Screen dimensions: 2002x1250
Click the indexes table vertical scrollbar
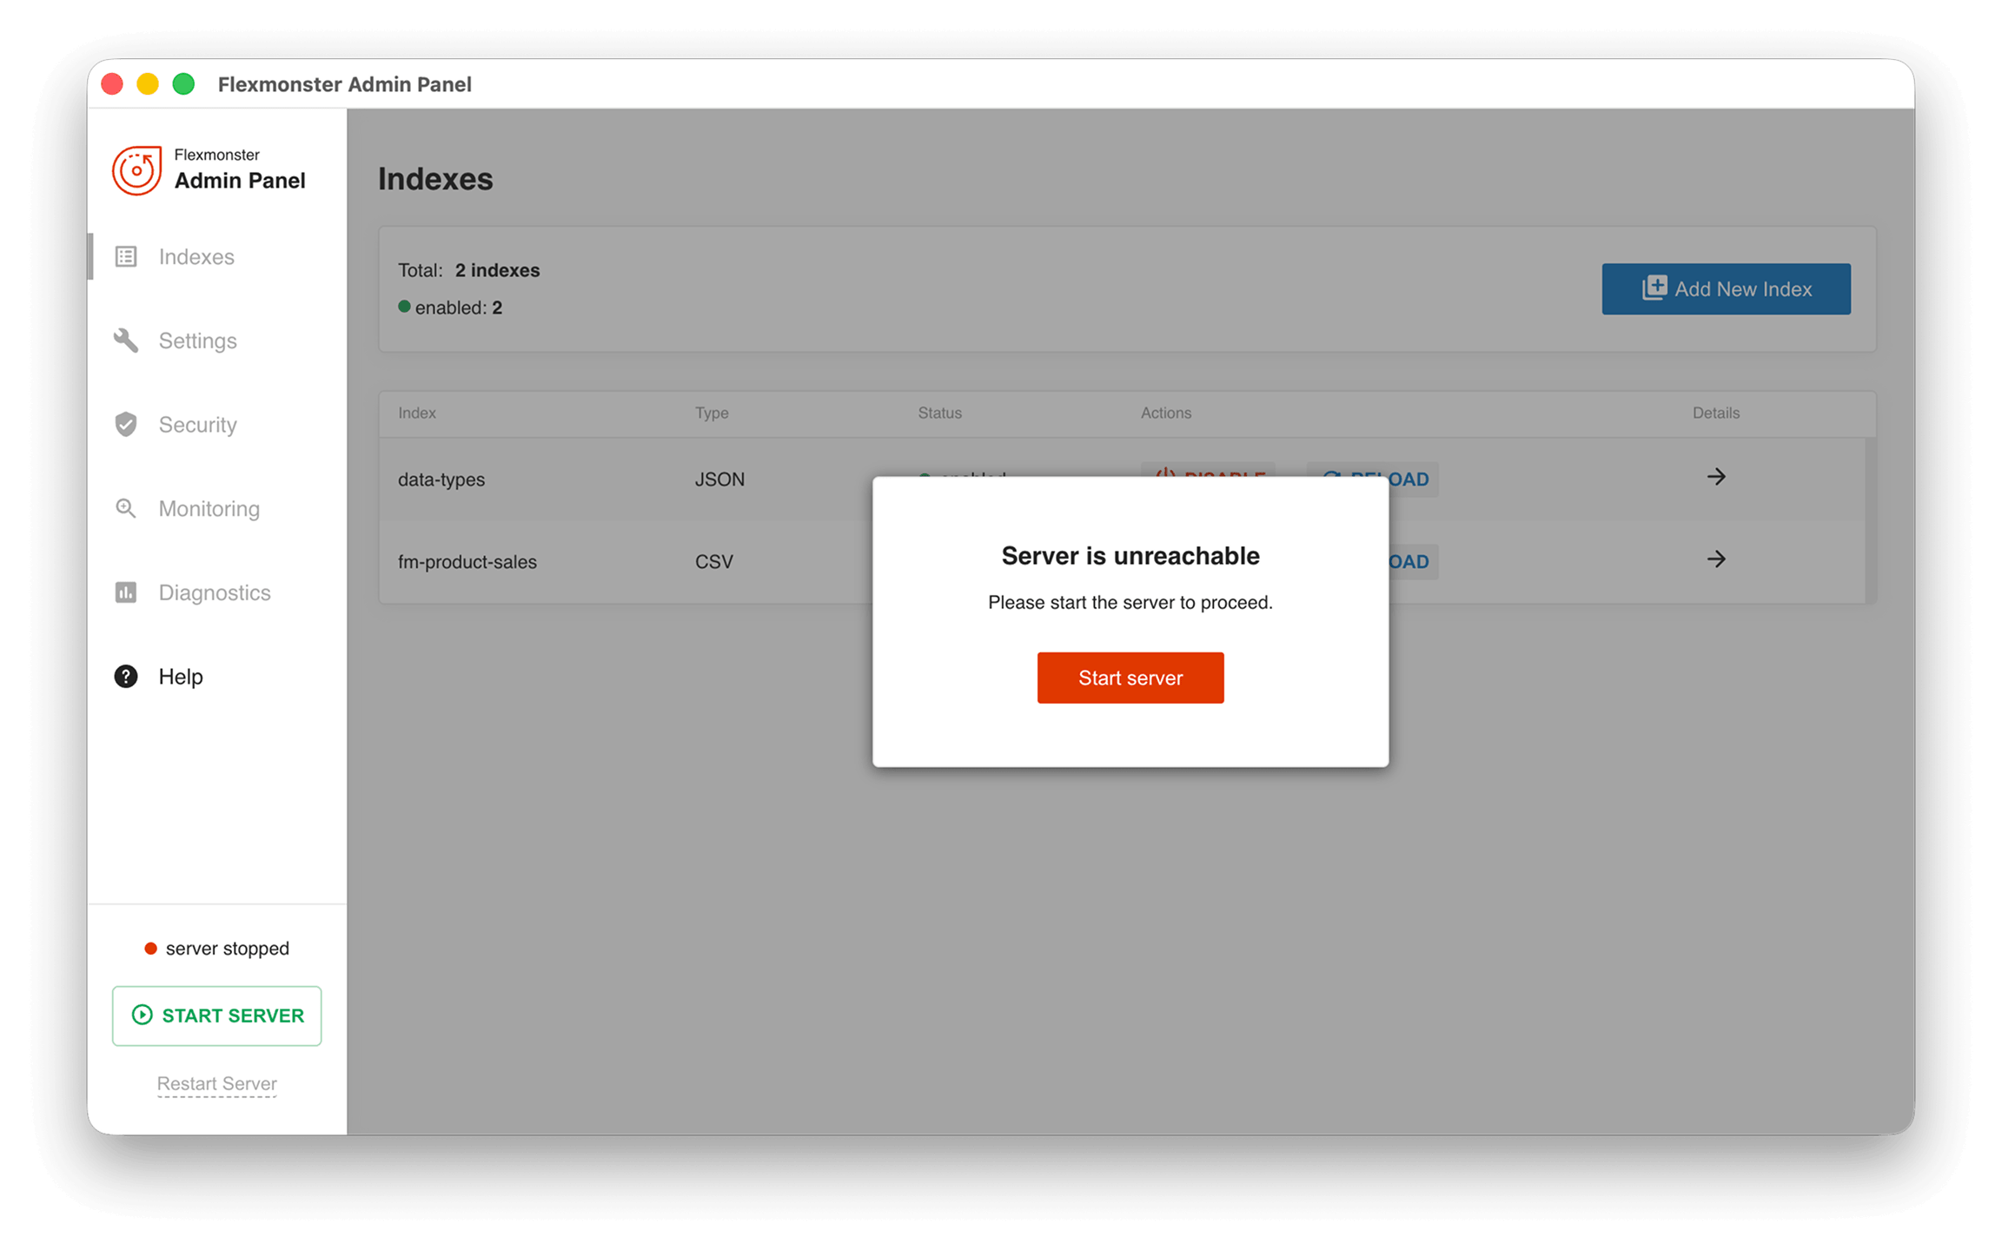point(1870,519)
